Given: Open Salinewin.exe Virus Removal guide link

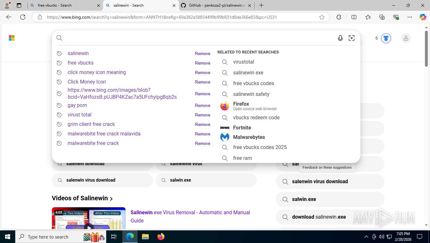Looking at the screenshot, I should (x=190, y=216).
